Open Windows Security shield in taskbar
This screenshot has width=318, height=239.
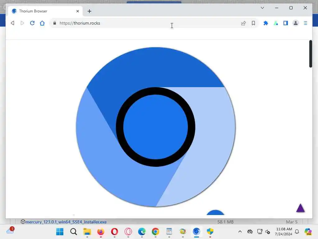tap(210, 232)
